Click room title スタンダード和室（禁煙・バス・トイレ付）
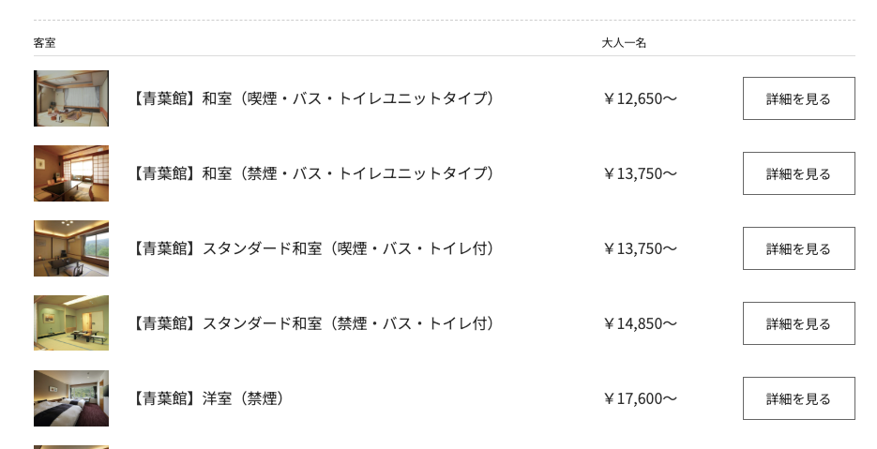This screenshot has height=449, width=877. (312, 323)
